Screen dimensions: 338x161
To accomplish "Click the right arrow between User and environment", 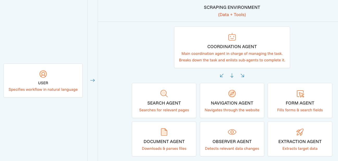I will (x=93, y=80).
